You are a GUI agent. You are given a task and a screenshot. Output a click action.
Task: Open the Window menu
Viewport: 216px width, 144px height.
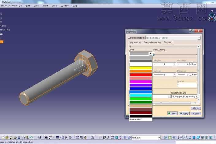[x=65, y=6]
